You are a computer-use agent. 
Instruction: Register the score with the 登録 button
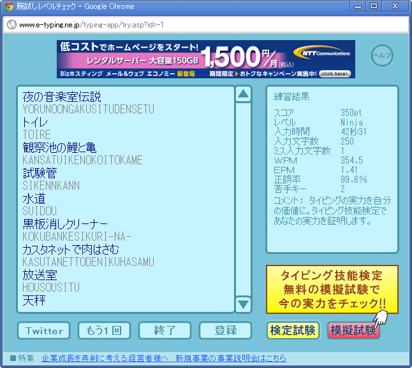pyautogui.click(x=225, y=330)
